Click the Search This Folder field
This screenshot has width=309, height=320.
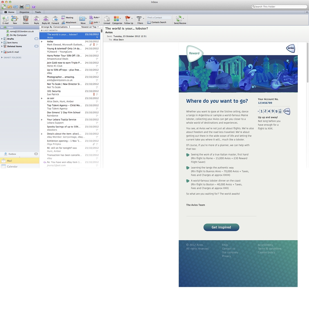click(279, 6)
